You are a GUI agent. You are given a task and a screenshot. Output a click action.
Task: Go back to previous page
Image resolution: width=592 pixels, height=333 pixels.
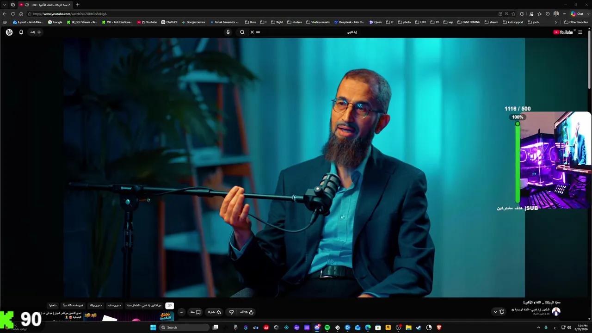[5, 14]
